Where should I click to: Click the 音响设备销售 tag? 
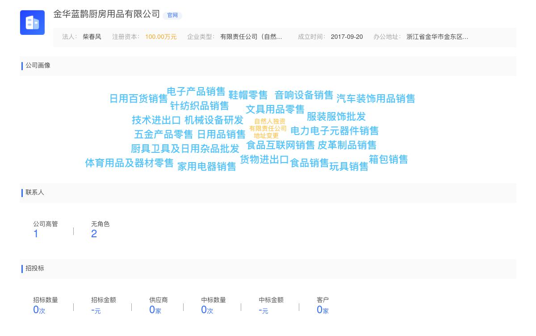click(304, 95)
